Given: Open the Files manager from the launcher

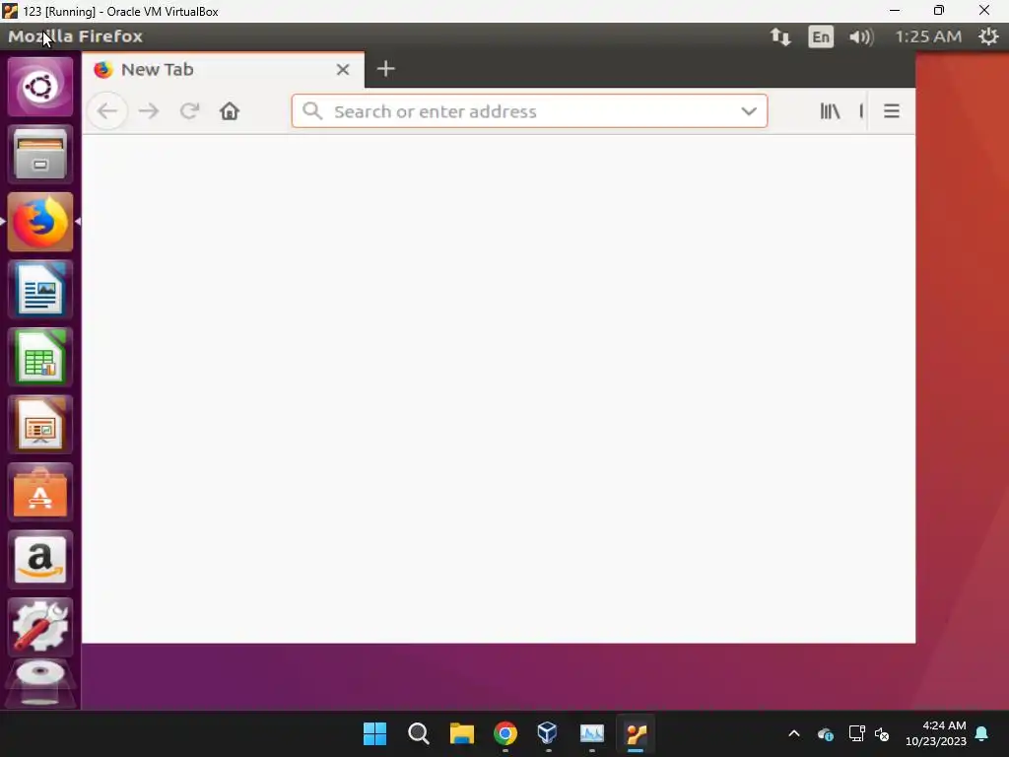Looking at the screenshot, I should pyautogui.click(x=39, y=154).
